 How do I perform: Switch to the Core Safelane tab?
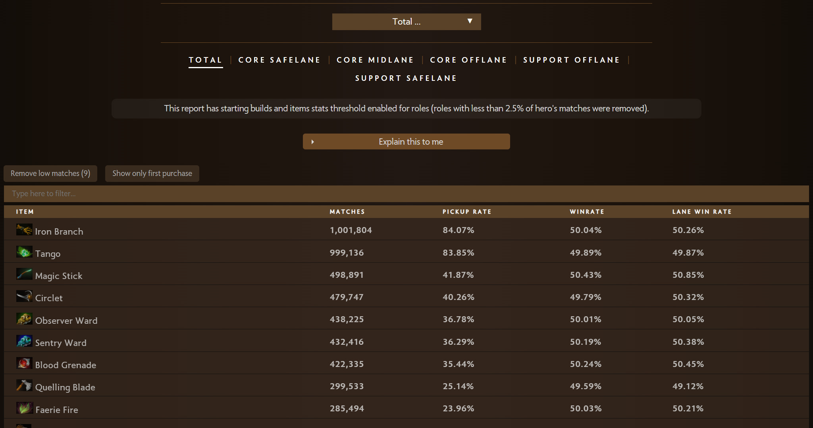tap(279, 60)
